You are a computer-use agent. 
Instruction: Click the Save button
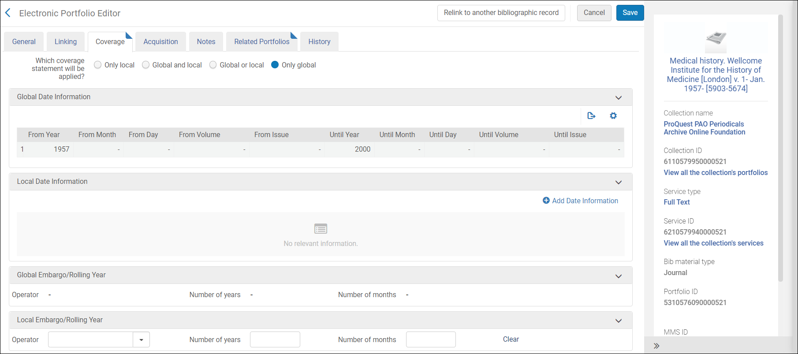[630, 13]
